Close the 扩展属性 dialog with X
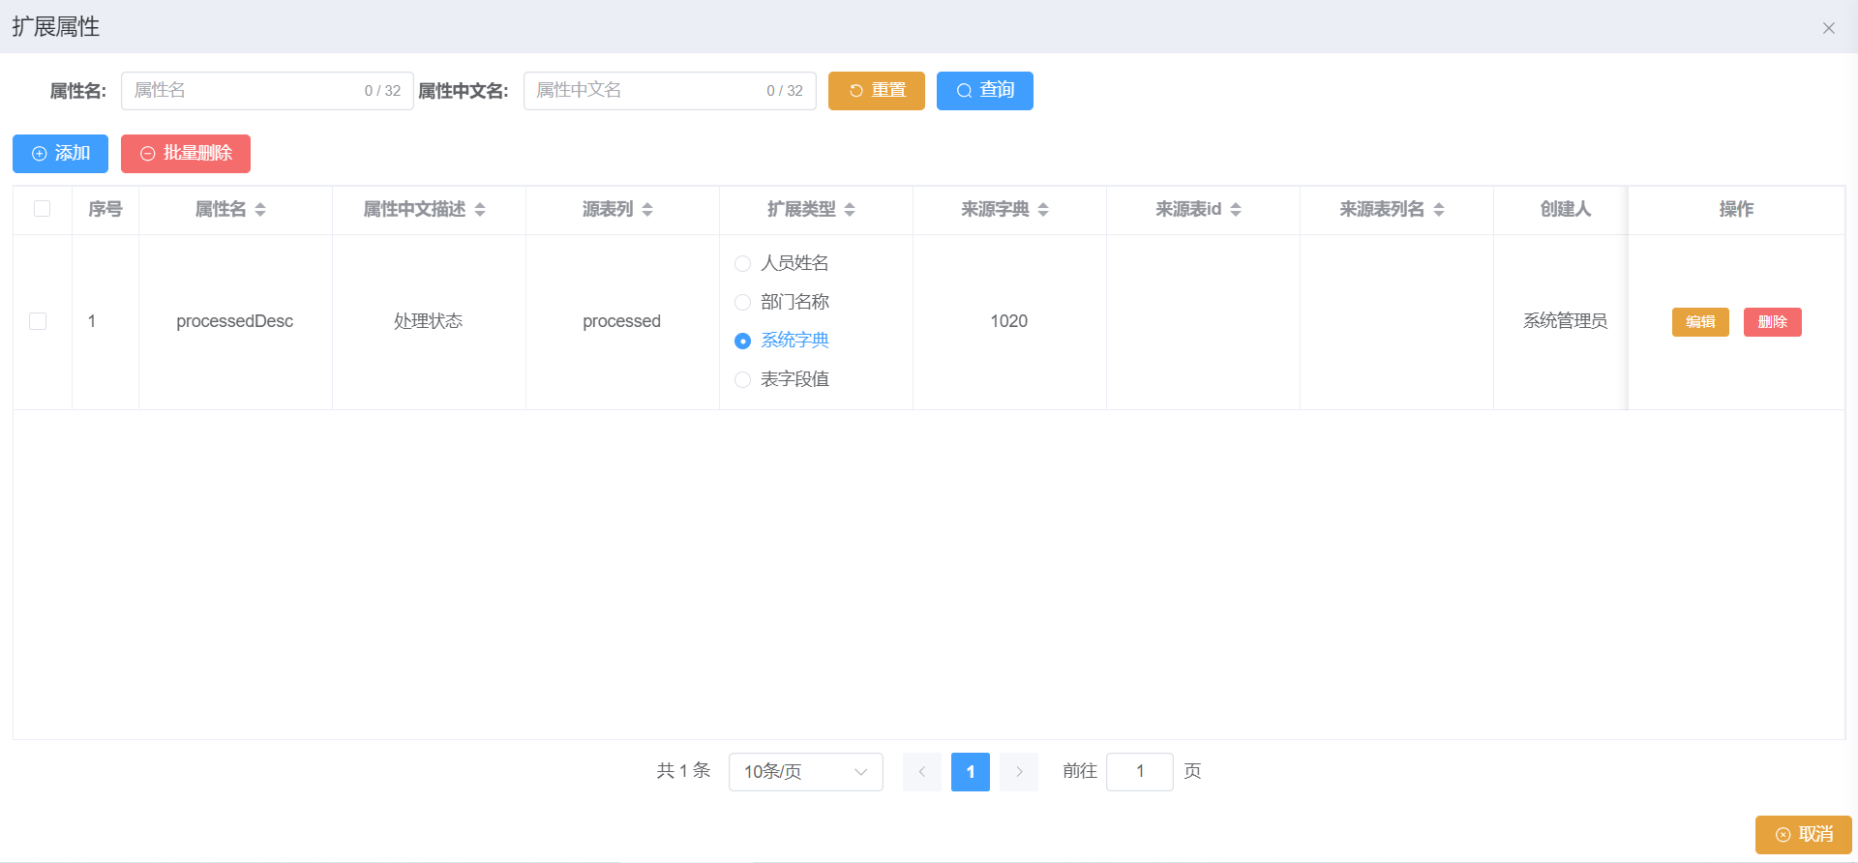Screen dimensions: 1858x863 (x=1828, y=28)
